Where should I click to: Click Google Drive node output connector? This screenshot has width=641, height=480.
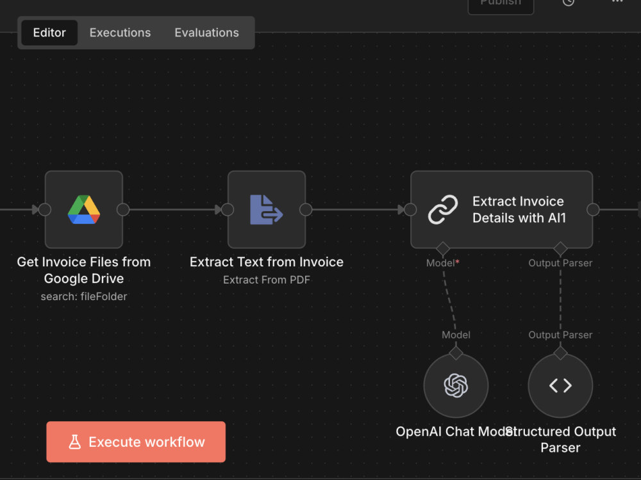point(123,210)
